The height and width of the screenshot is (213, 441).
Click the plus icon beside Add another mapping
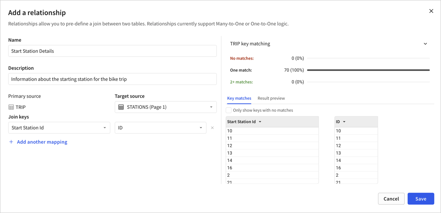pos(11,142)
